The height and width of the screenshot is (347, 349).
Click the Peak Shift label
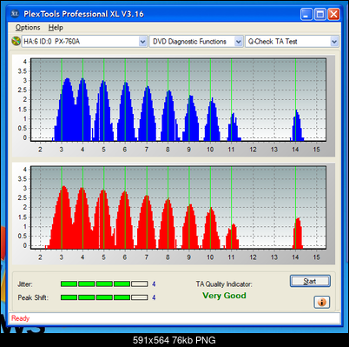pos(33,297)
